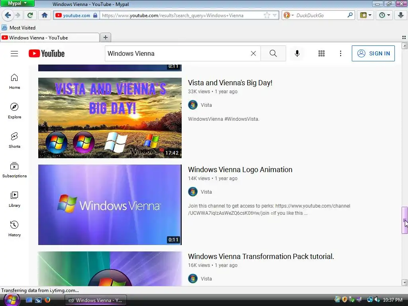
Task: Select the Windows Vienna - YouTube tab
Action: (50, 38)
